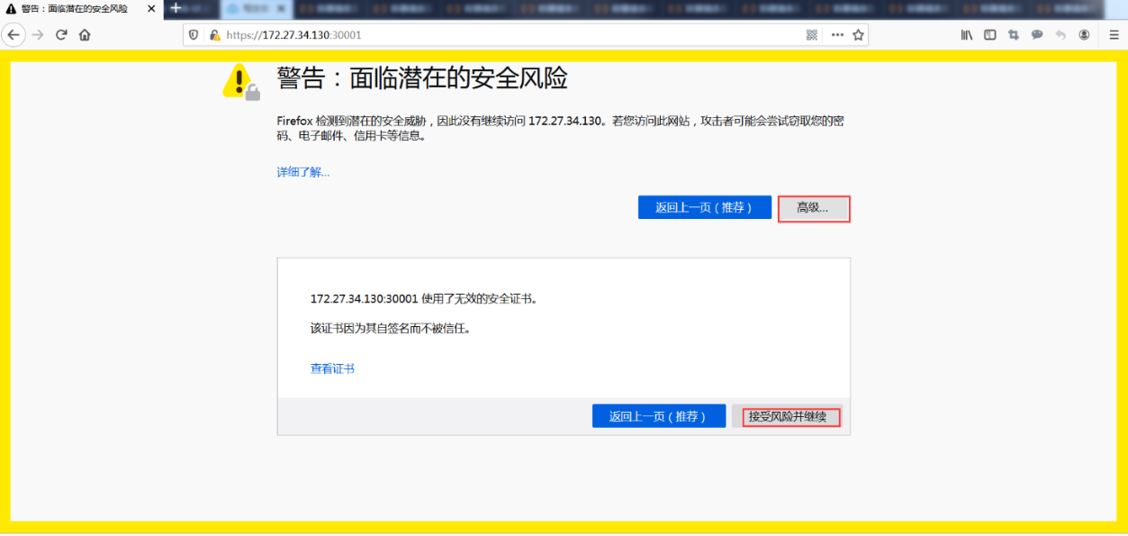Start the screenshot crop tool
Viewport: 1128px width, 536px height.
coord(1014,35)
